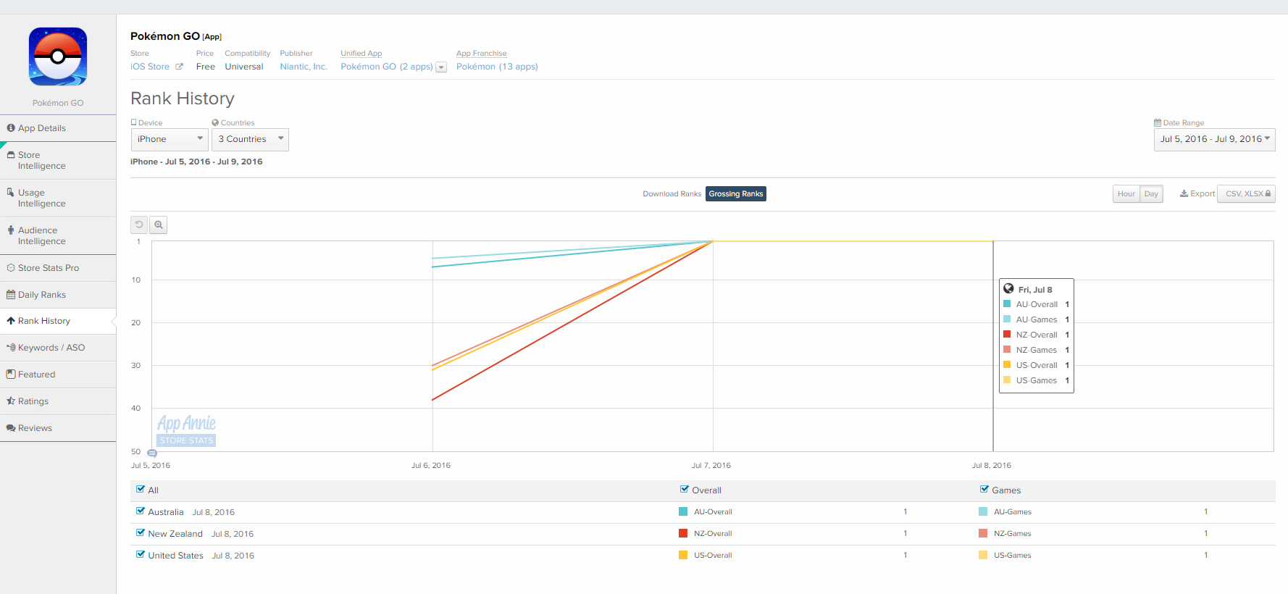Open App Details in sidebar

pos(58,128)
